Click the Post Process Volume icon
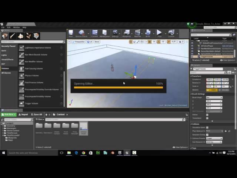Viewport: 237px width, 178px height. pyautogui.click(x=21, y=82)
